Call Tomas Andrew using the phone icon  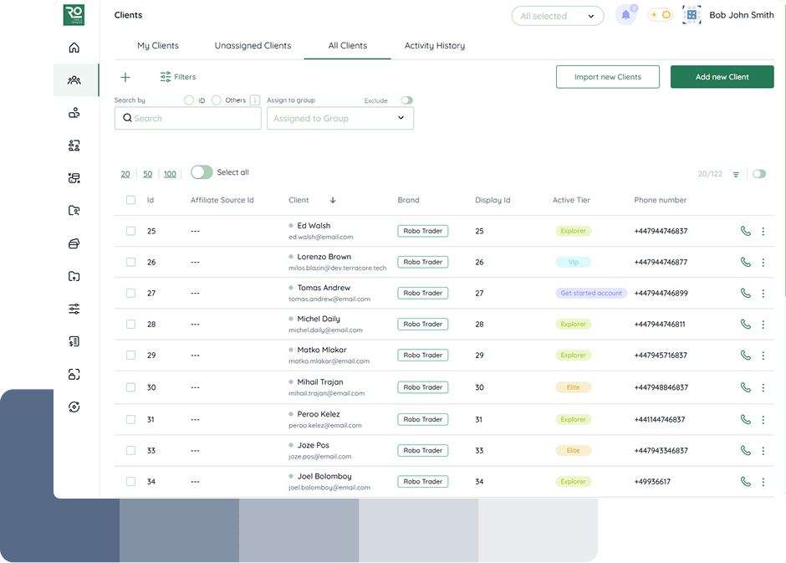coord(745,294)
